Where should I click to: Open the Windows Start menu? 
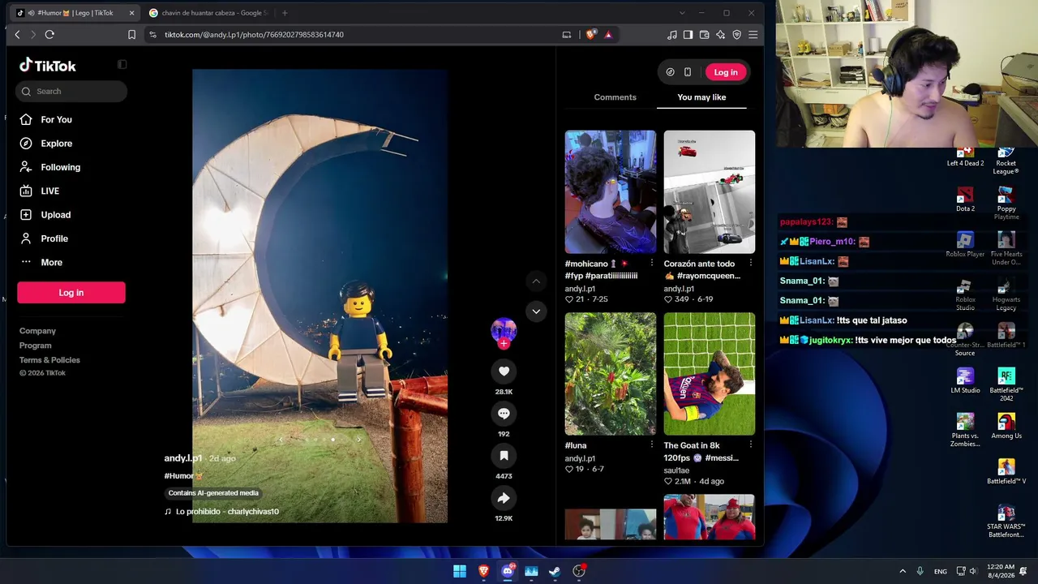[460, 571]
